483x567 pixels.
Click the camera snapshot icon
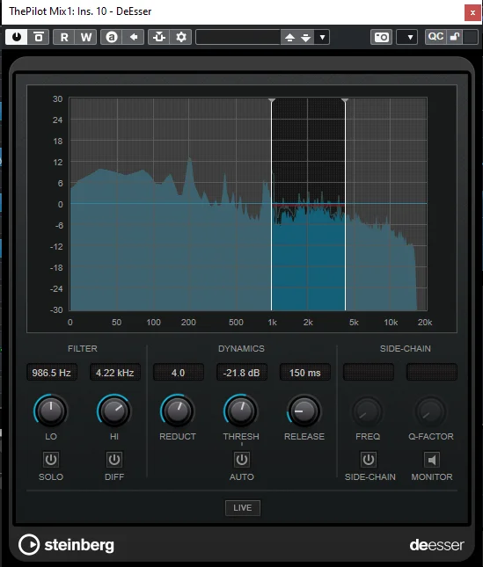tap(381, 37)
